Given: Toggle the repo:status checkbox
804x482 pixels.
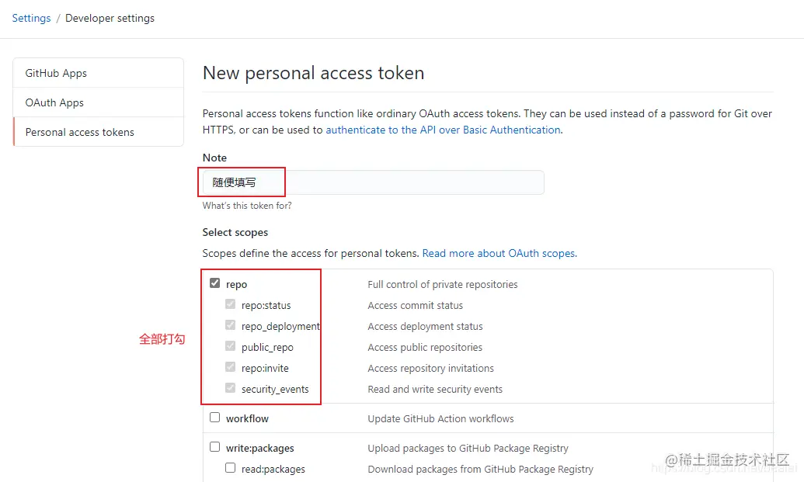Looking at the screenshot, I should (x=231, y=305).
